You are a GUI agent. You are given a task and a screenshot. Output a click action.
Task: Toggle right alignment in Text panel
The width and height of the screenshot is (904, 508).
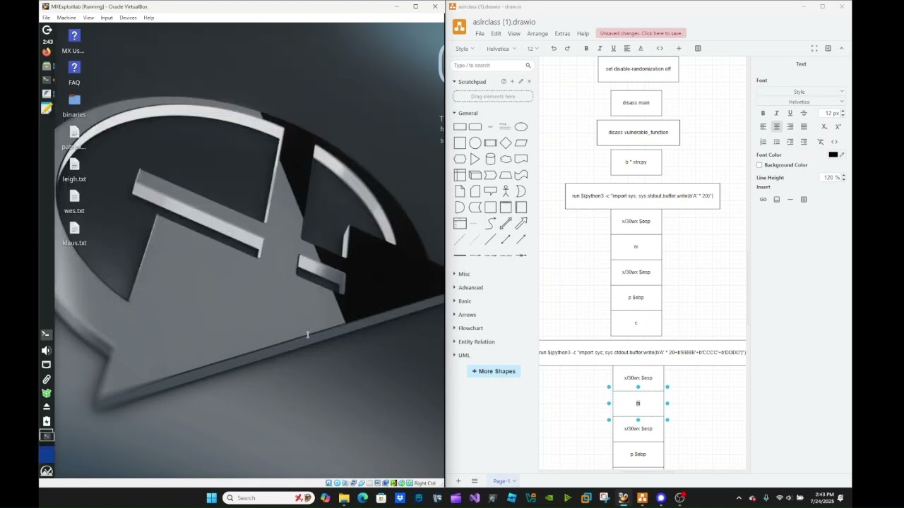[790, 127]
